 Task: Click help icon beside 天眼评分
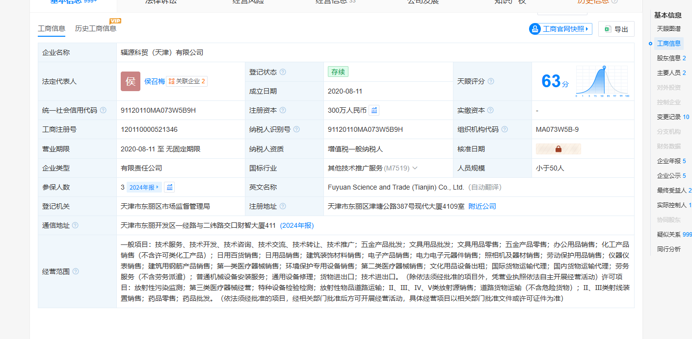pos(490,81)
